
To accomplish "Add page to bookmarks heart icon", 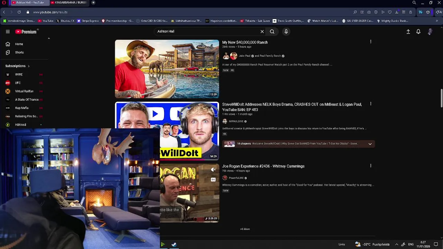I will point(390,12).
